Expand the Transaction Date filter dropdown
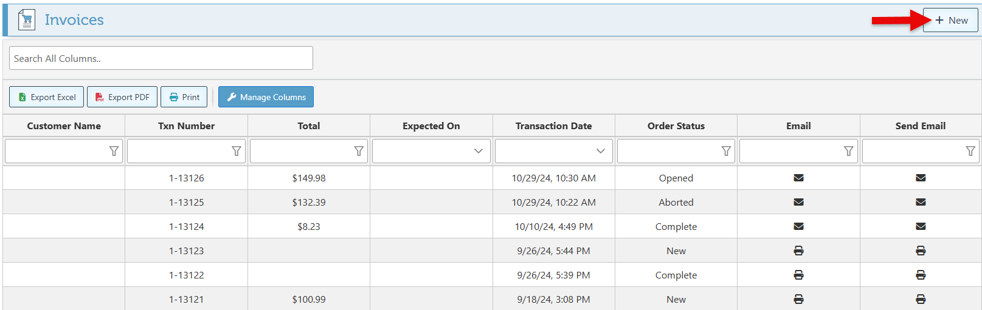This screenshot has width=982, height=310. pyautogui.click(x=600, y=151)
